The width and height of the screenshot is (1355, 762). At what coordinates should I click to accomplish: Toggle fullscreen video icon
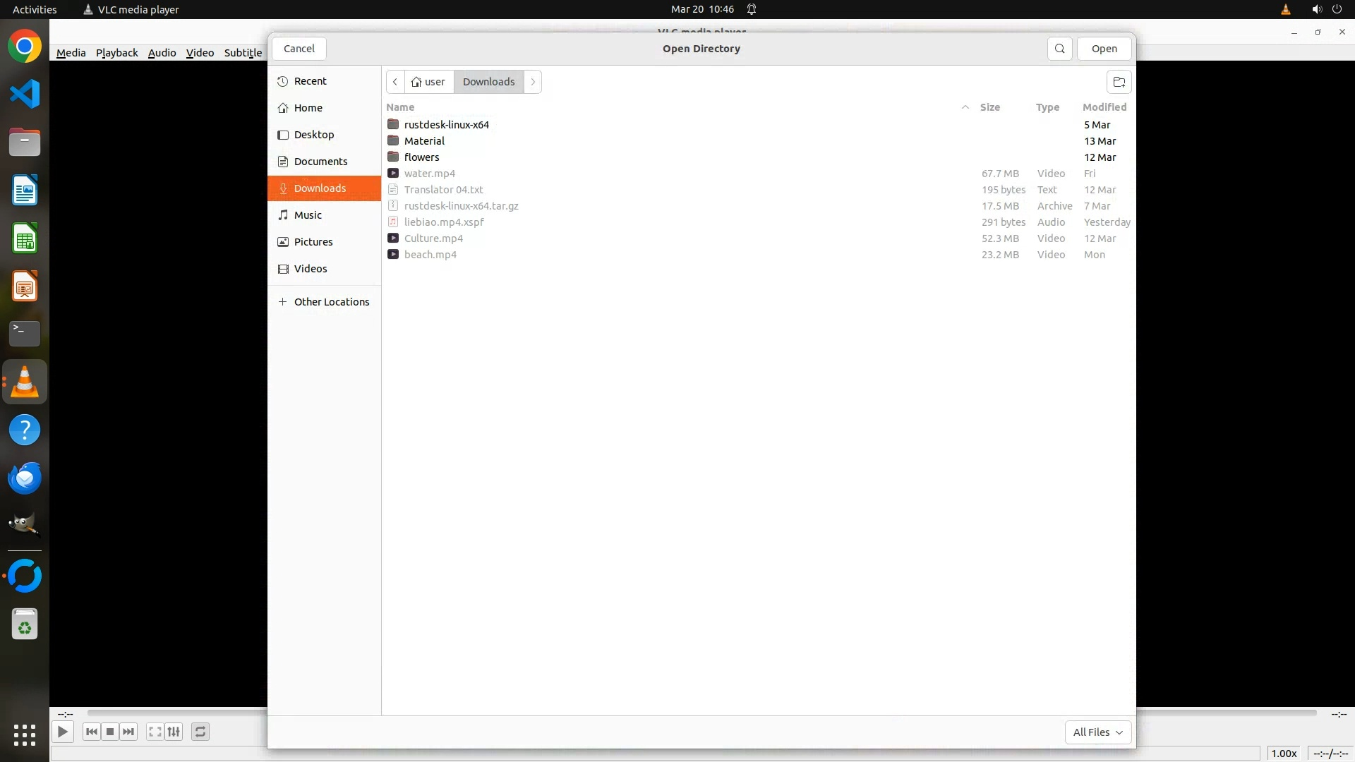click(x=155, y=732)
